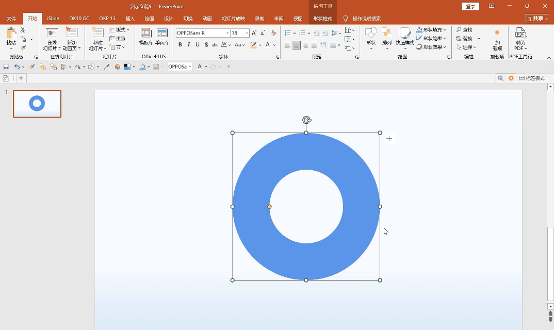Toggle Underline formatting
This screenshot has height=330, width=554.
tap(198, 44)
